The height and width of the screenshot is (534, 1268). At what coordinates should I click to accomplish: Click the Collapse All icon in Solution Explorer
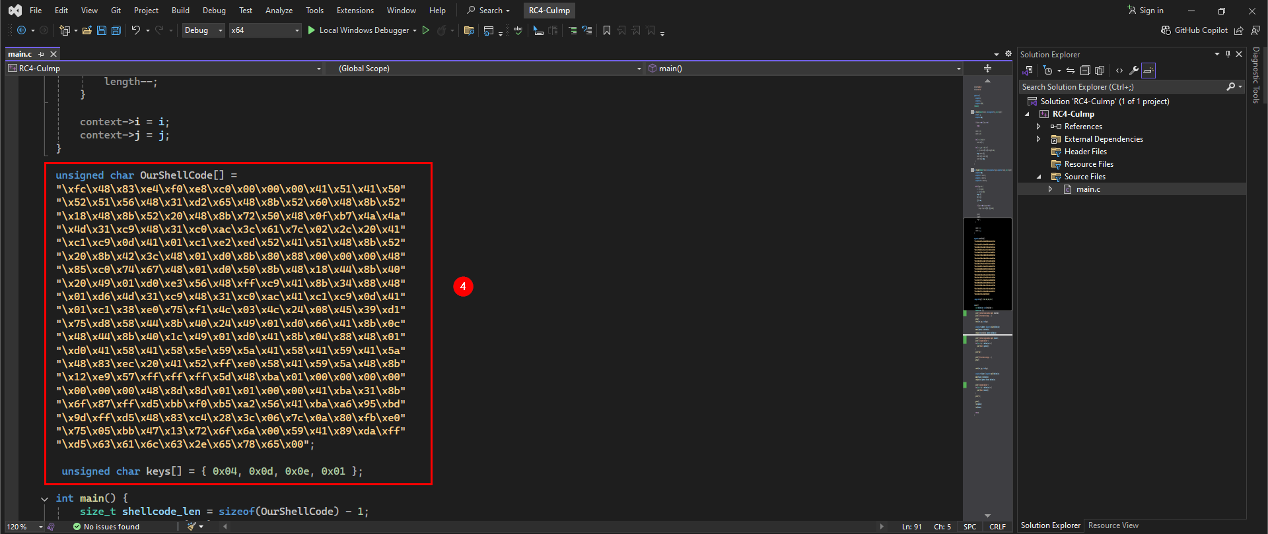pos(1085,71)
